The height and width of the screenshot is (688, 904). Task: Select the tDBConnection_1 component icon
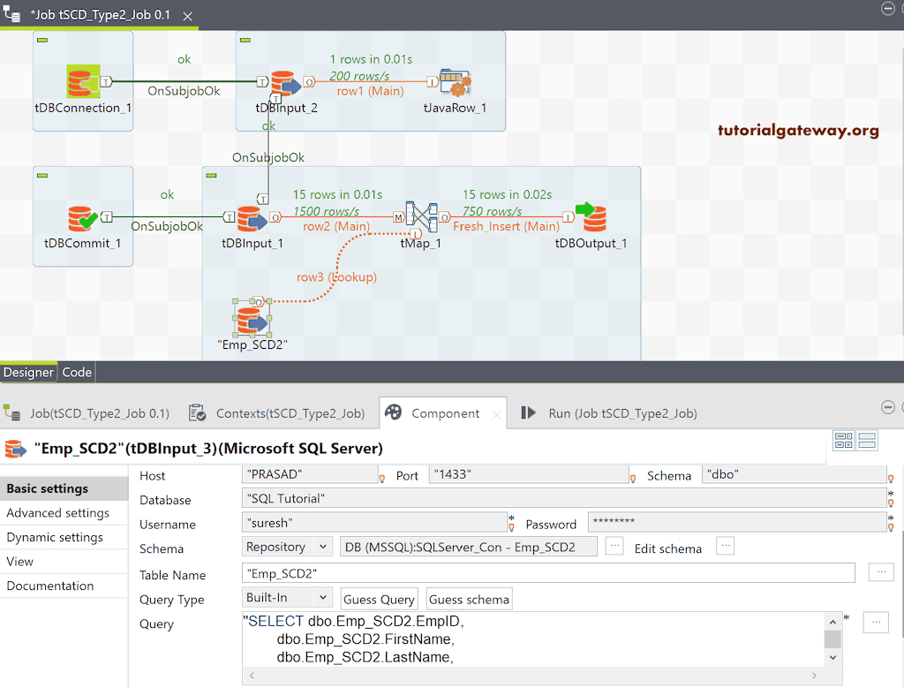82,79
